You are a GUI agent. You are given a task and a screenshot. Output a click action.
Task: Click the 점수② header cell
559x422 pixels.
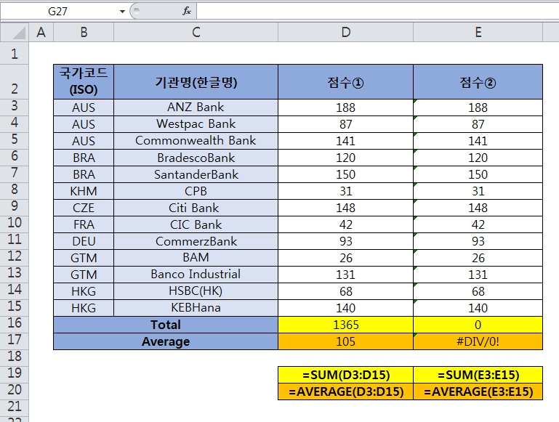click(x=478, y=82)
